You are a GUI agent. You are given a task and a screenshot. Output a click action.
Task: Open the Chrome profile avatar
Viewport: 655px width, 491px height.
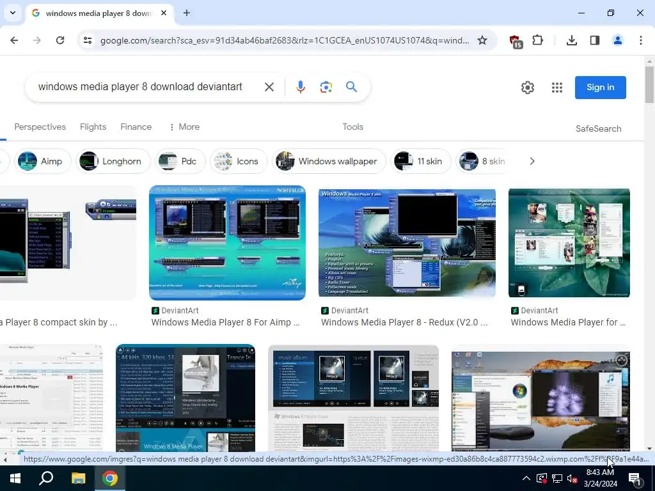617,40
